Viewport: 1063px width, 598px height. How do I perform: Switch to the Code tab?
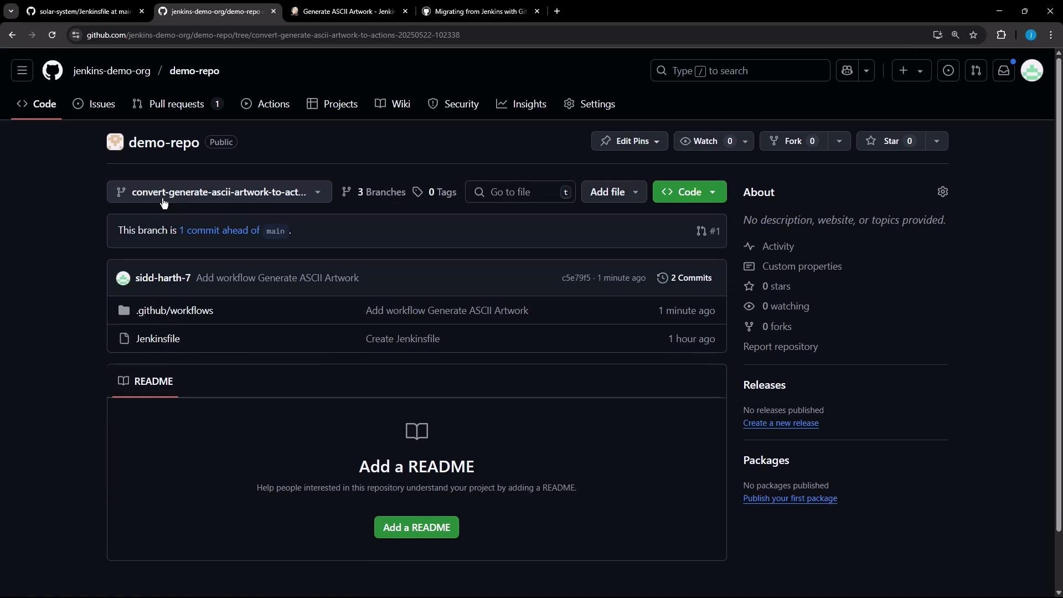click(x=37, y=104)
